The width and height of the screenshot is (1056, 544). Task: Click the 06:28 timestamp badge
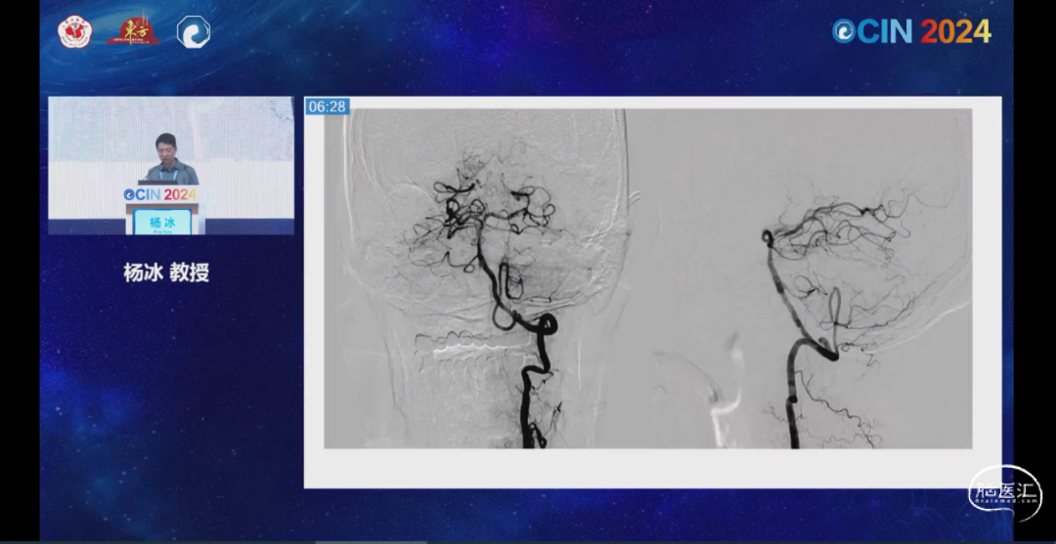(327, 106)
